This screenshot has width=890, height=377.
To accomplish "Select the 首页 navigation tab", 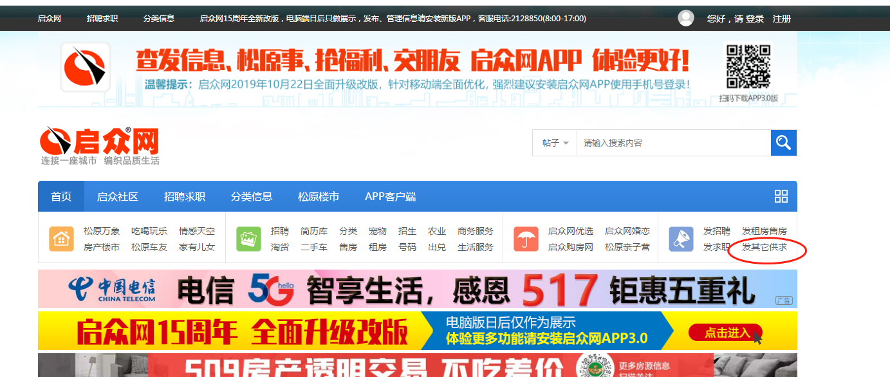I will click(x=61, y=196).
